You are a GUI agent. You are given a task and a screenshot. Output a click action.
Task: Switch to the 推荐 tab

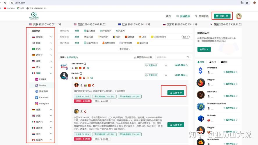coord(201,62)
